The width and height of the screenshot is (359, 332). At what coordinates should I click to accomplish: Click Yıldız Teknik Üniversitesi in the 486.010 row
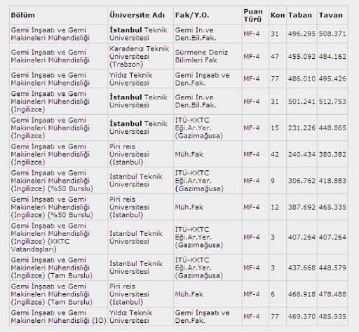(x=131, y=79)
